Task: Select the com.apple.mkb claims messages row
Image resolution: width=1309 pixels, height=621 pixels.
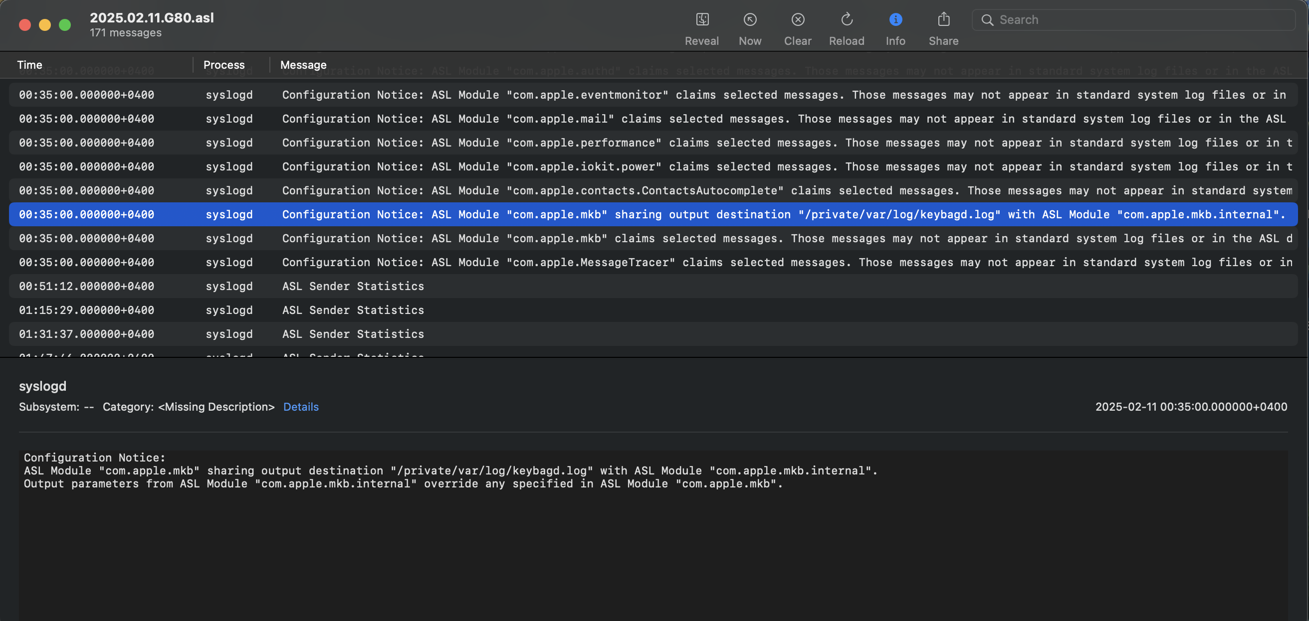Action: pos(653,238)
